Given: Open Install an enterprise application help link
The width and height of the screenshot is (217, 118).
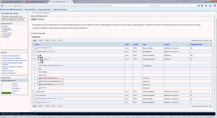Looking at the screenshot, I should [x=11, y=56].
